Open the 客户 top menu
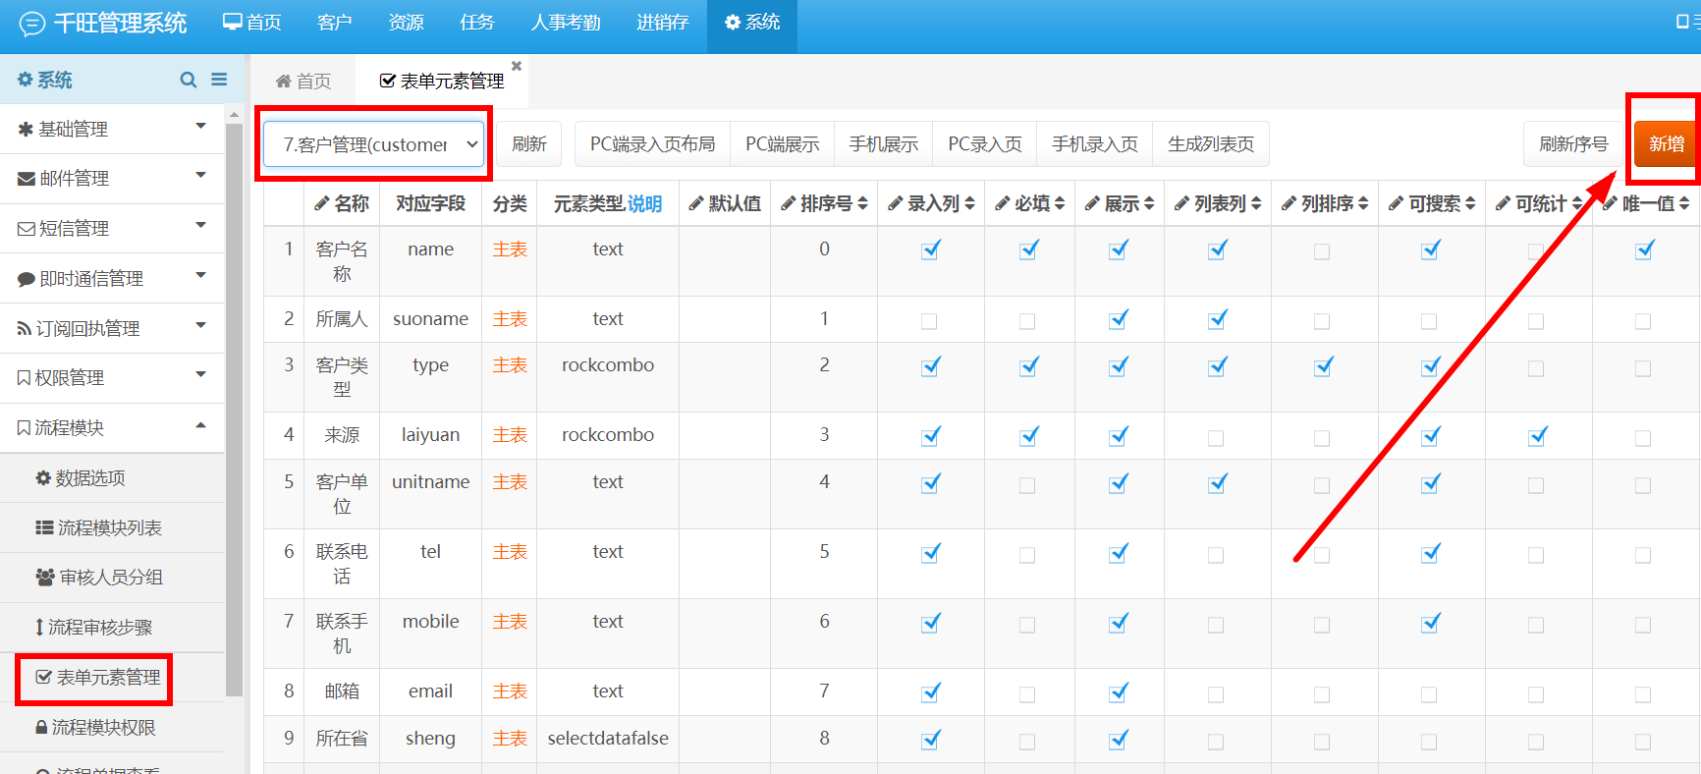The width and height of the screenshot is (1701, 774). (334, 23)
